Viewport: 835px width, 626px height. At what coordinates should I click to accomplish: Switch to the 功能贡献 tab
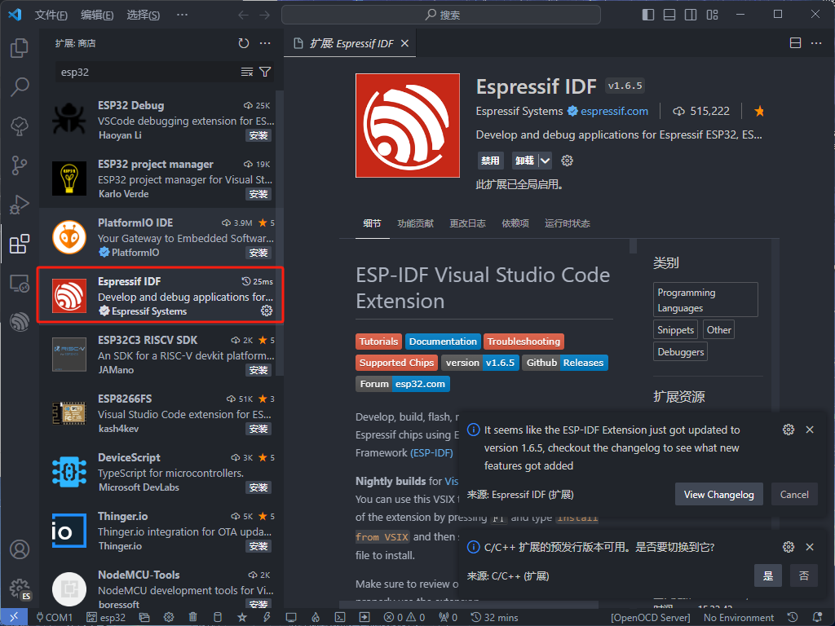pos(415,223)
